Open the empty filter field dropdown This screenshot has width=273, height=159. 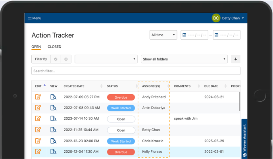point(106,59)
